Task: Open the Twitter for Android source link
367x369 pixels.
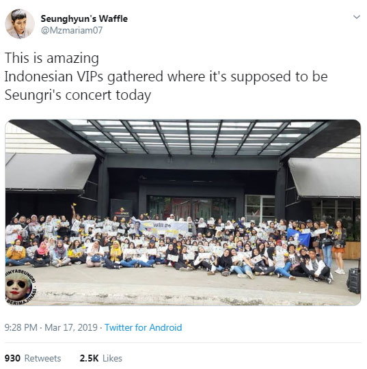Action: (143, 327)
